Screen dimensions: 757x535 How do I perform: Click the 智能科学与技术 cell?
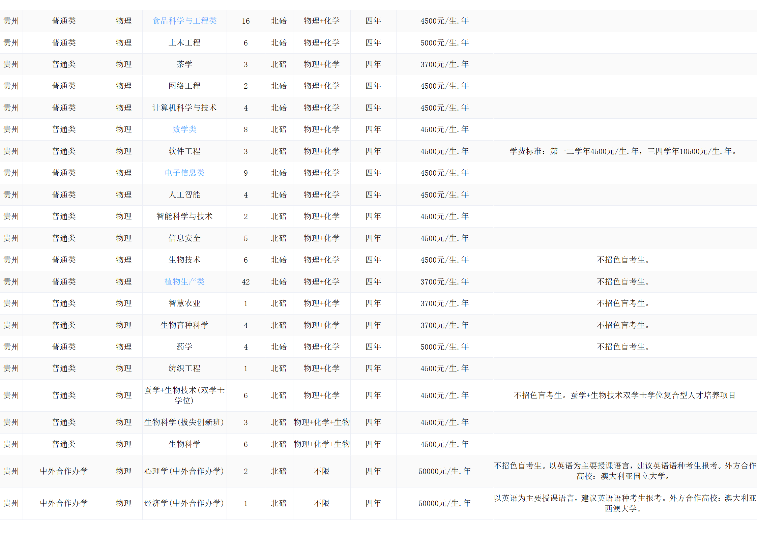[184, 216]
